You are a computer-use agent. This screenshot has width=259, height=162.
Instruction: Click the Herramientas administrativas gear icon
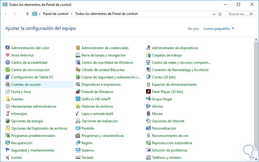(8, 106)
